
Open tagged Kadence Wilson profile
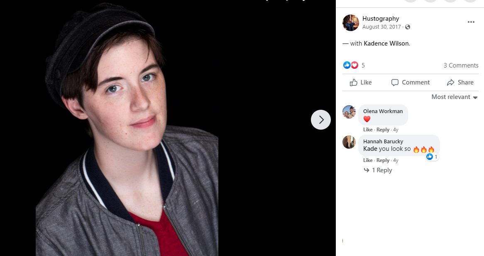pyautogui.click(x=386, y=43)
